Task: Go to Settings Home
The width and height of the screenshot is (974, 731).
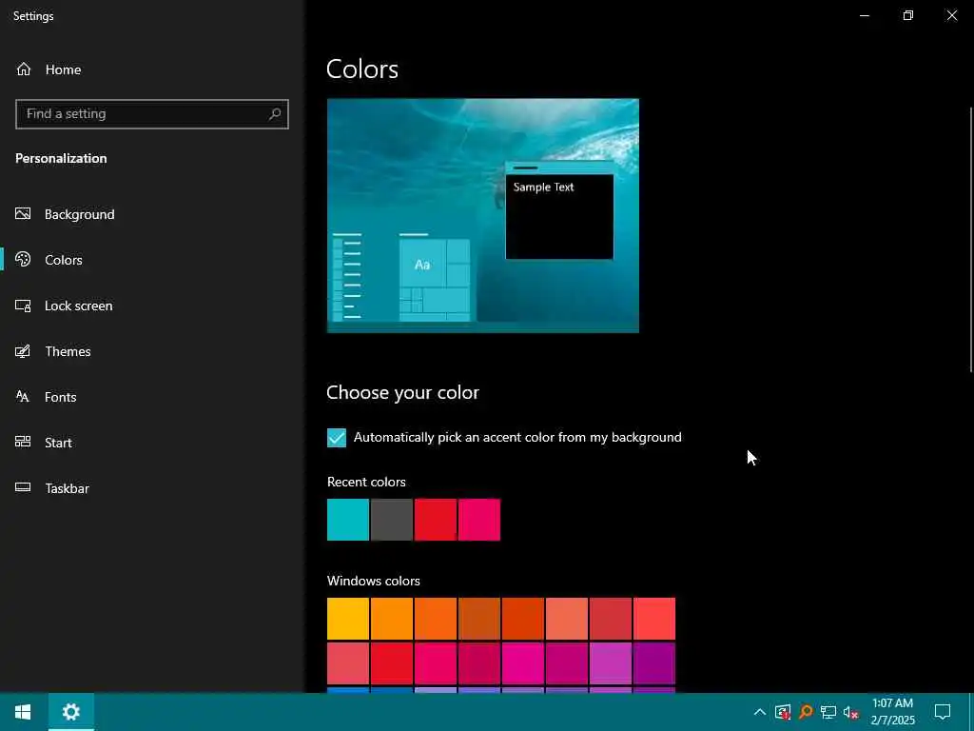Action: [49, 69]
